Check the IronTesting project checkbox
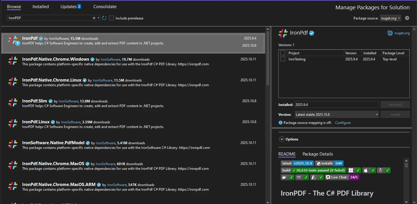Viewport: 417px width, 204px height. coord(282,59)
